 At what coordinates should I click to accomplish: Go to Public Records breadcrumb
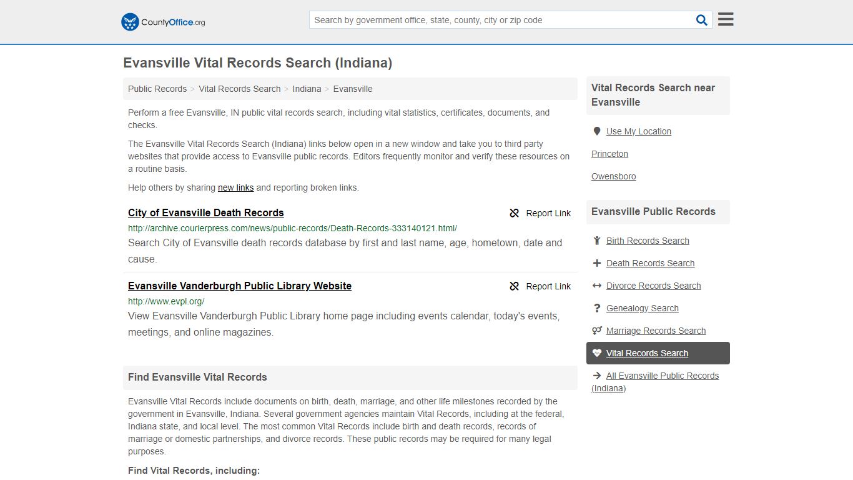point(157,89)
